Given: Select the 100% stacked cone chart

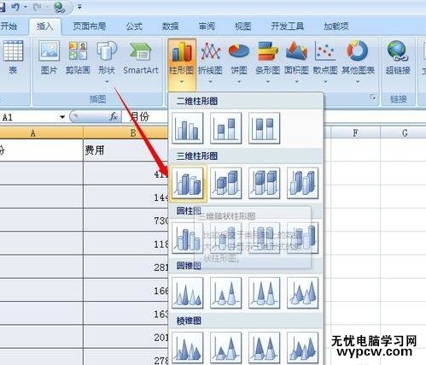Looking at the screenshot, I should (264, 293).
